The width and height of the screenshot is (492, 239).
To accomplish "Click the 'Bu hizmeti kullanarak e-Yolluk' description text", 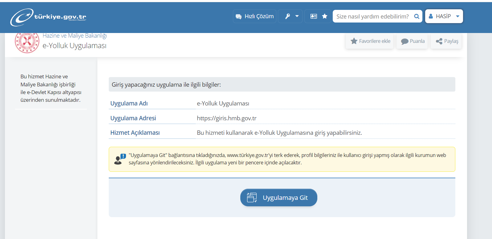I will coord(279,133).
